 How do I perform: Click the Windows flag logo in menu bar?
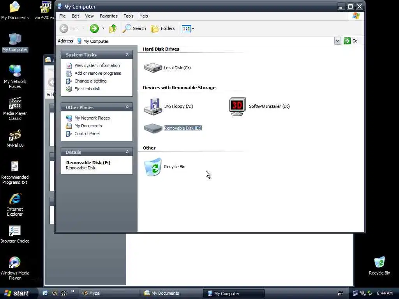pyautogui.click(x=356, y=16)
